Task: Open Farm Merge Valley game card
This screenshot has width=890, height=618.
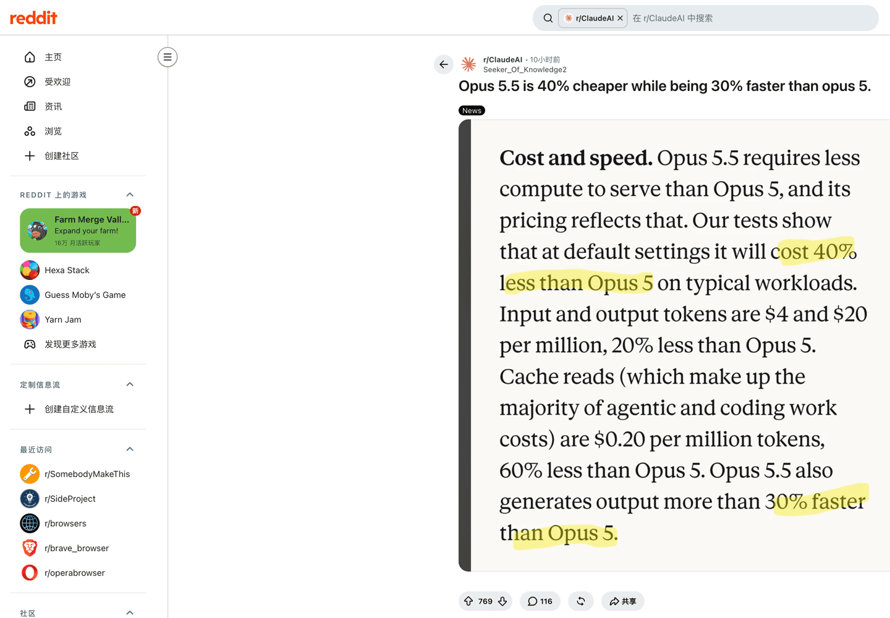Action: pyautogui.click(x=78, y=231)
